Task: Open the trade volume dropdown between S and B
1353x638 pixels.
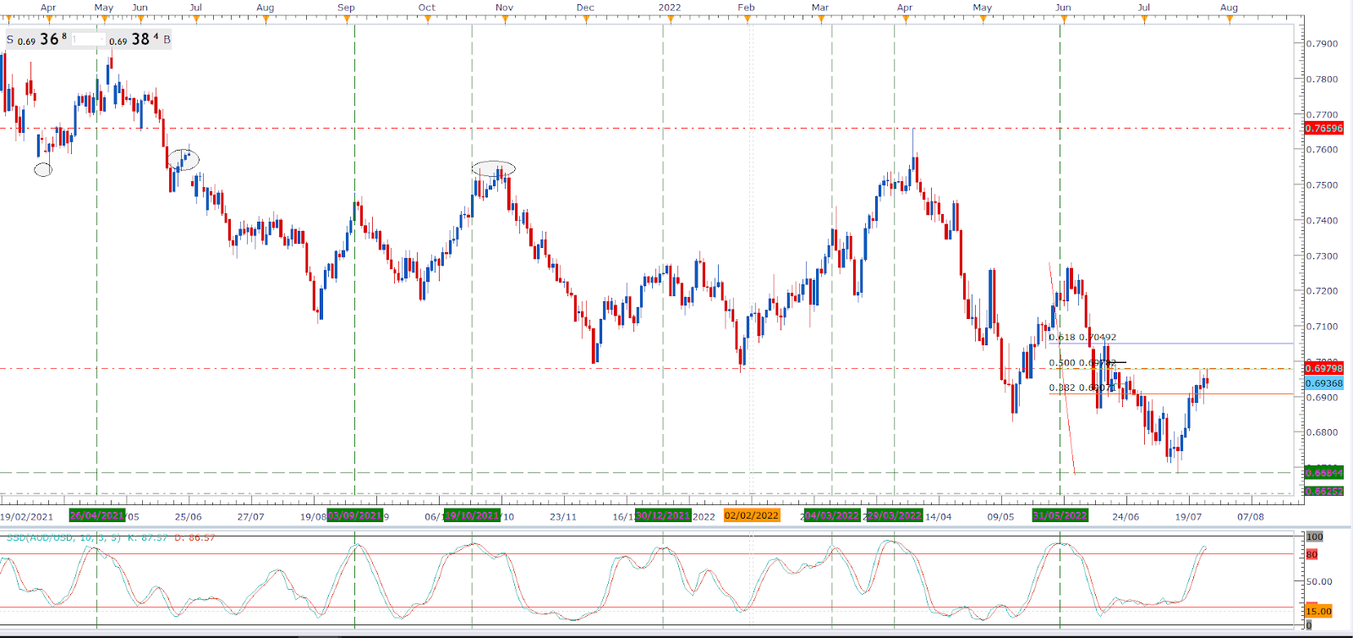Action: click(88, 40)
